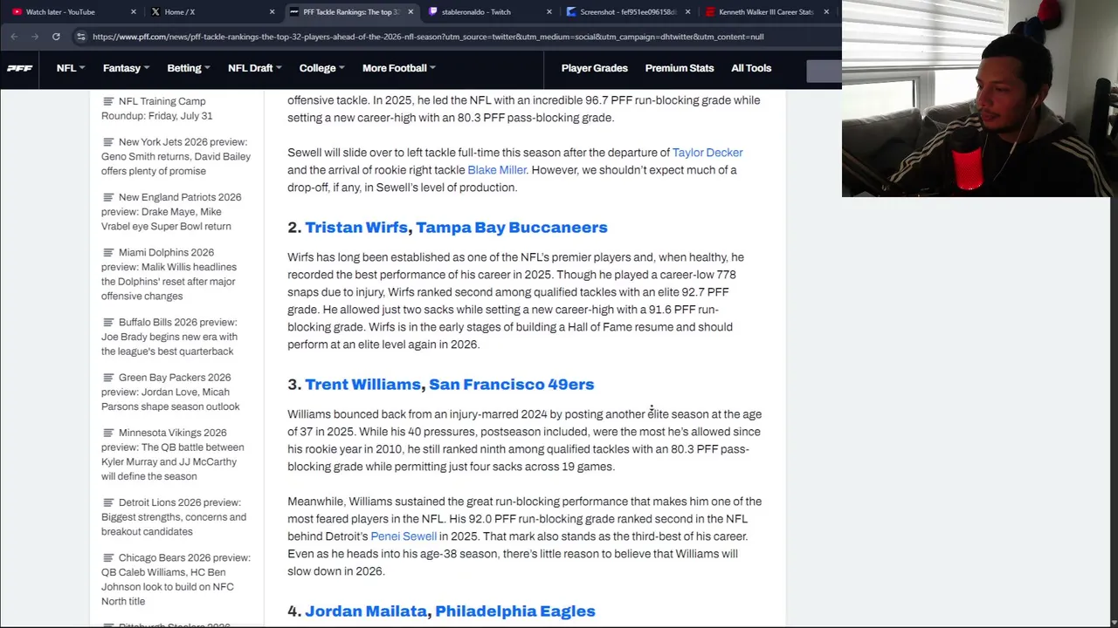Open Buffalo Bills 2026 preview article
The image size is (1118, 628).
[169, 337]
